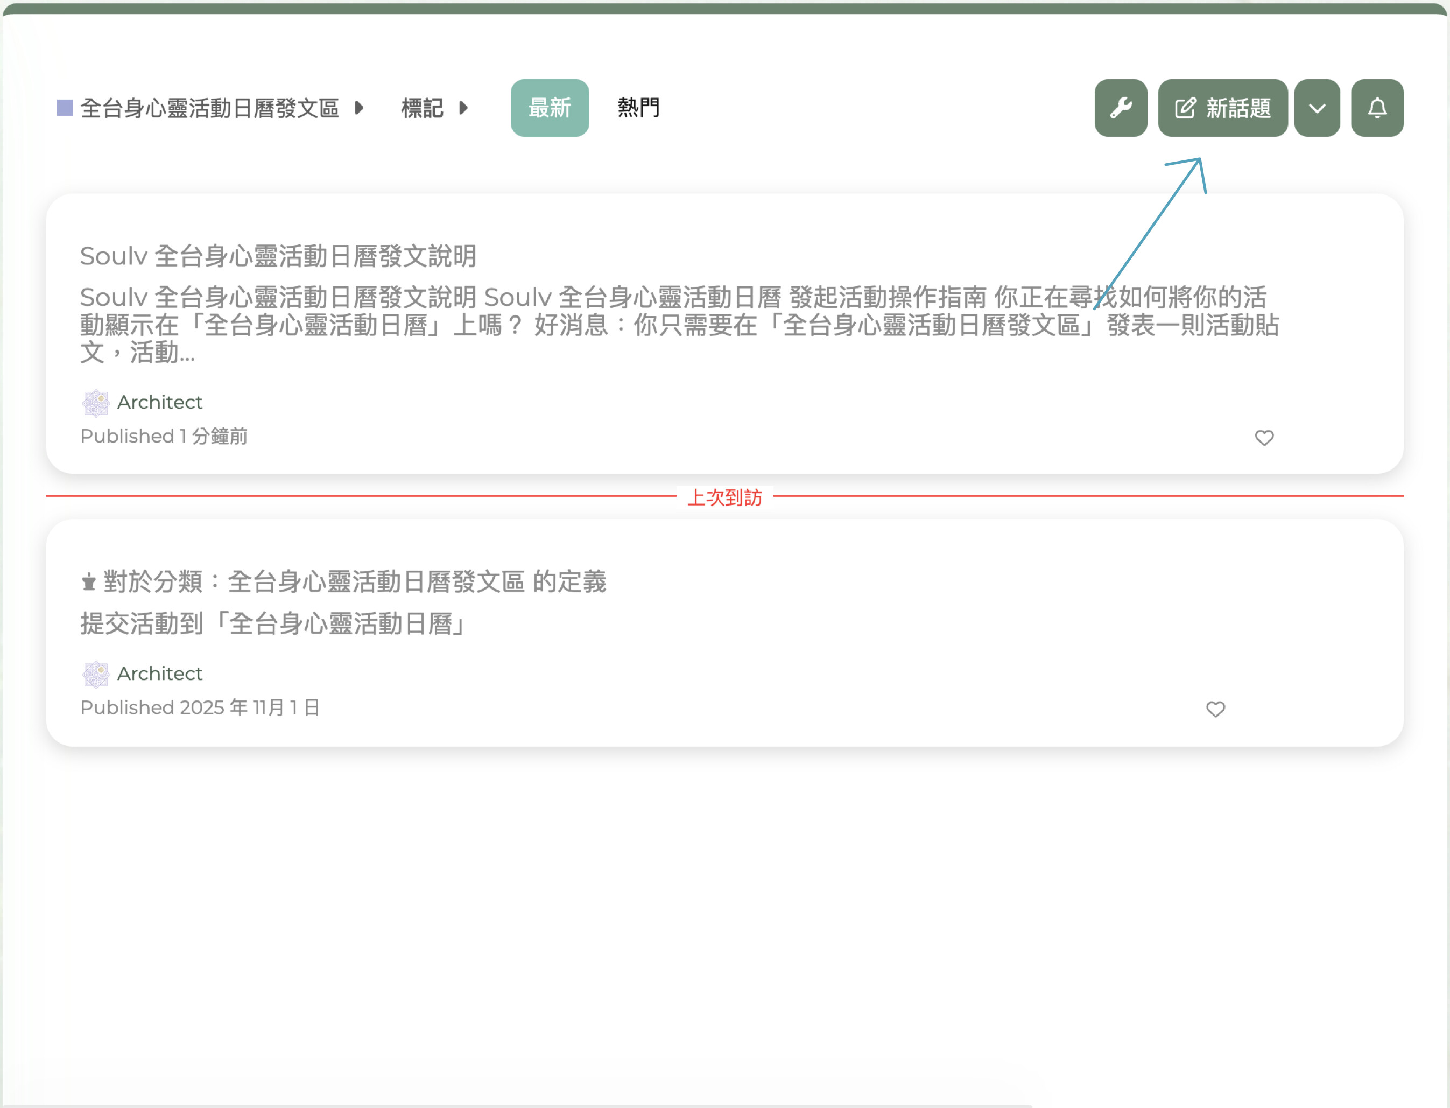Click Architect avatar on the second post
Image resolution: width=1450 pixels, height=1108 pixels.
[96, 674]
